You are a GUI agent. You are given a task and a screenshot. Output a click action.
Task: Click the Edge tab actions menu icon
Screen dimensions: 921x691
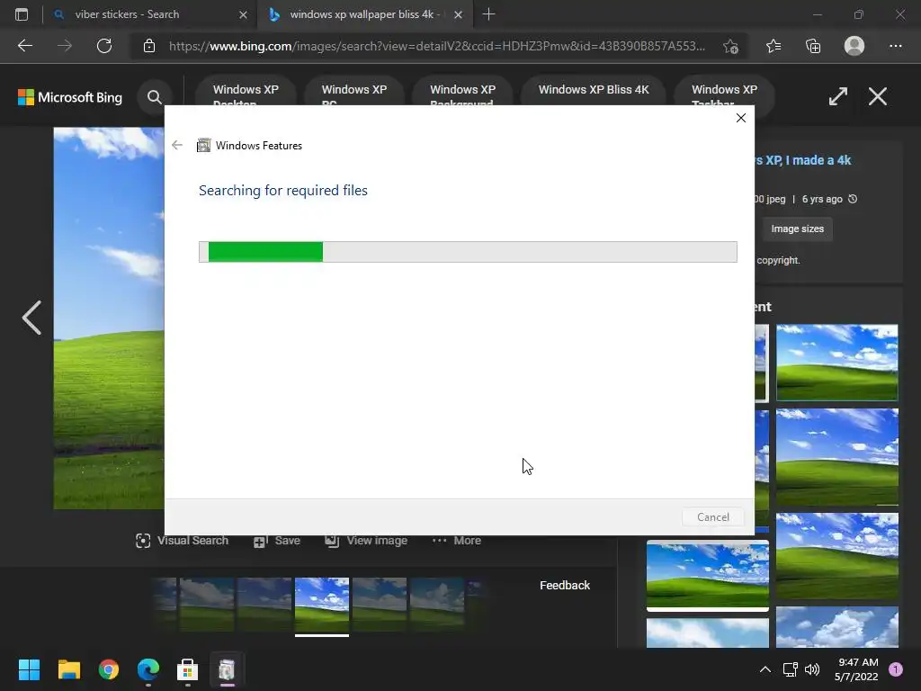(22, 14)
